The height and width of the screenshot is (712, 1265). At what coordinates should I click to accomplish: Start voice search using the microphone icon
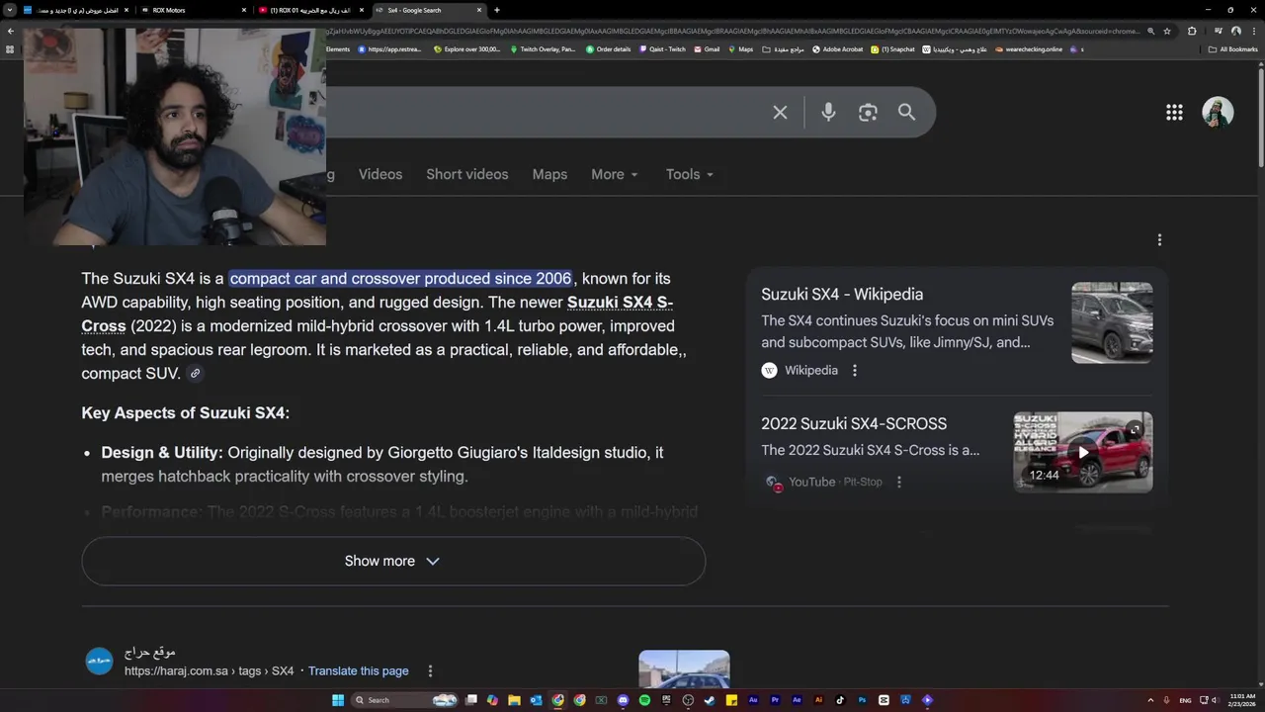(828, 113)
